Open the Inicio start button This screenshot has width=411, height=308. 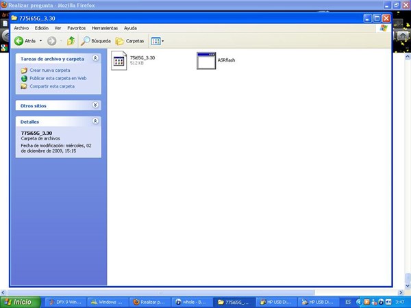pos(20,302)
